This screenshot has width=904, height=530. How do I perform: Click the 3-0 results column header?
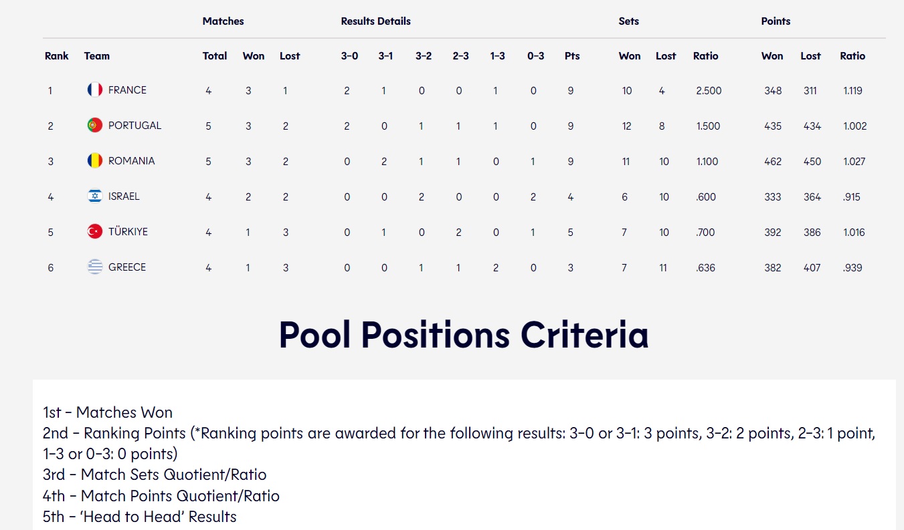349,56
